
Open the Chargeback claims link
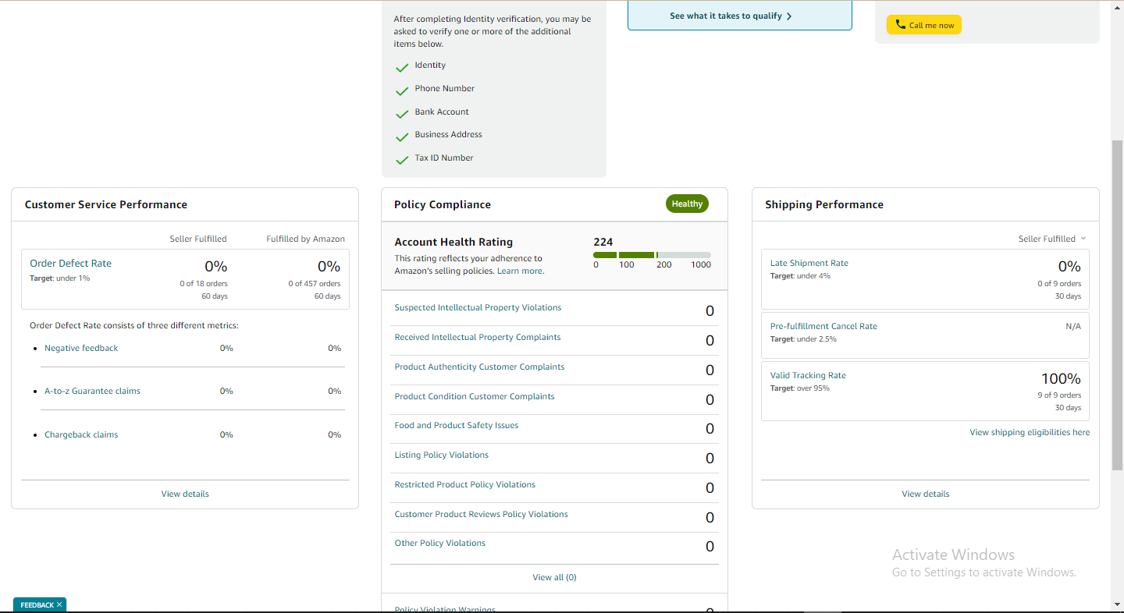coord(81,434)
